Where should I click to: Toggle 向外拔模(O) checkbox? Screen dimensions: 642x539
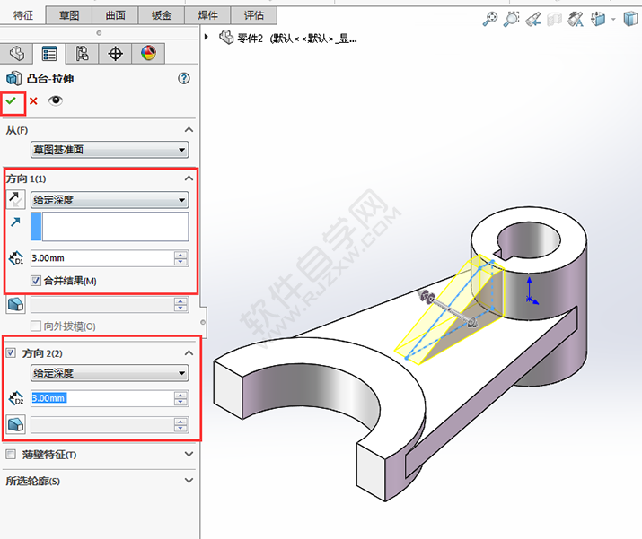tap(36, 326)
